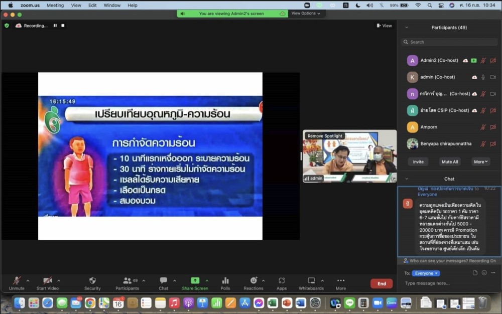Click the emoji icon in chat
The height and width of the screenshot is (314, 502).
(x=484, y=273)
